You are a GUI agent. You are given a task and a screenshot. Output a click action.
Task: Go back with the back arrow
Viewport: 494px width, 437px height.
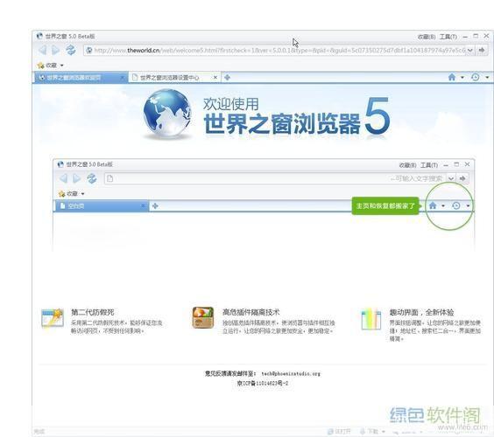click(x=42, y=50)
